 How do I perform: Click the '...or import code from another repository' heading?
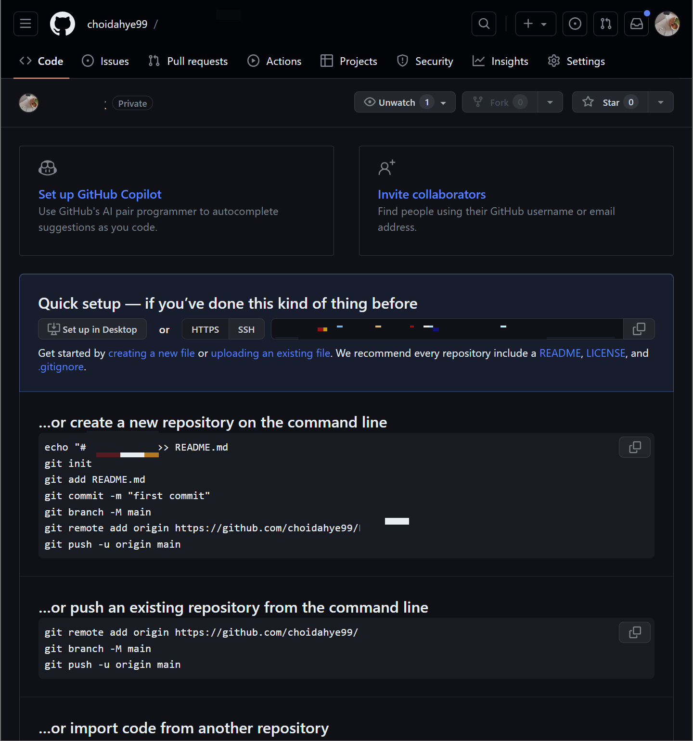pos(183,728)
